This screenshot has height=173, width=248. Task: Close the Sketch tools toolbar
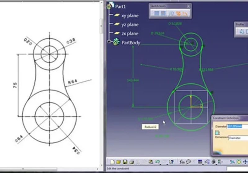pyautogui.click(x=188, y=6)
